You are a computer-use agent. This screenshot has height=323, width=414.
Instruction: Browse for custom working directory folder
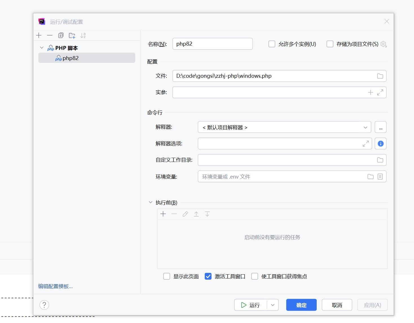coord(380,160)
